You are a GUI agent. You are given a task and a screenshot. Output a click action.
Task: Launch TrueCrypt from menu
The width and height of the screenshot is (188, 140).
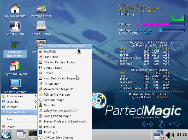[x=65, y=132]
